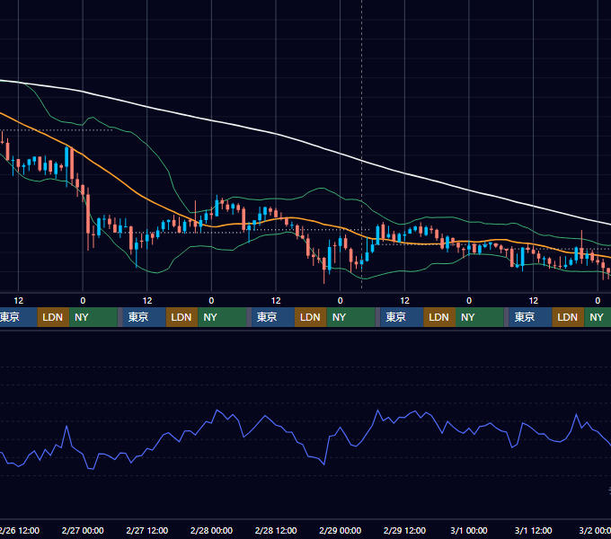Click the 東京 session block above 3/1 12:00
This screenshot has height=539, width=611.
[x=530, y=317]
